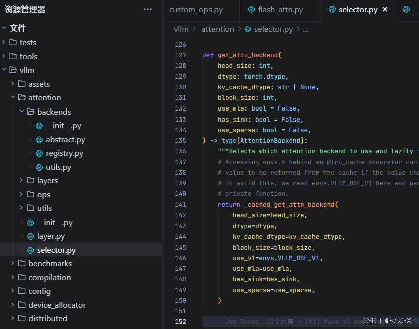Expand the assets folder chevron
The width and height of the screenshot is (419, 329).
[12, 84]
